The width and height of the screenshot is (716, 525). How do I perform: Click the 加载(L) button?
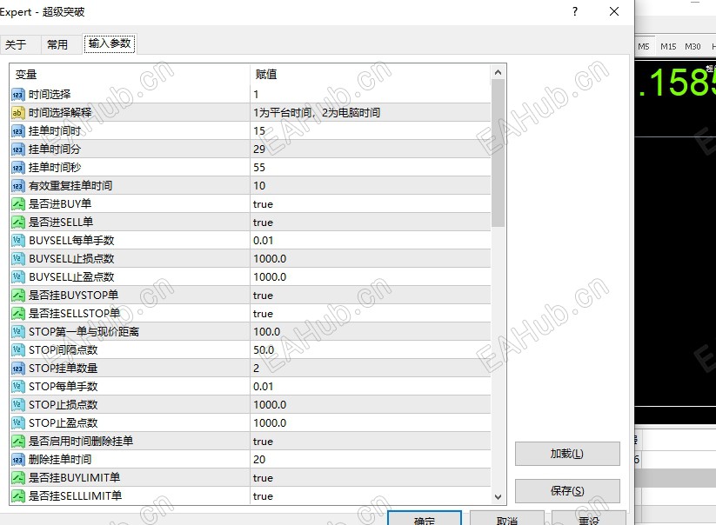[567, 454]
